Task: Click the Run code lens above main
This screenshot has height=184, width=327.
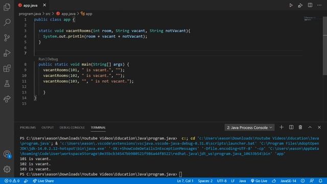Action: [41, 59]
